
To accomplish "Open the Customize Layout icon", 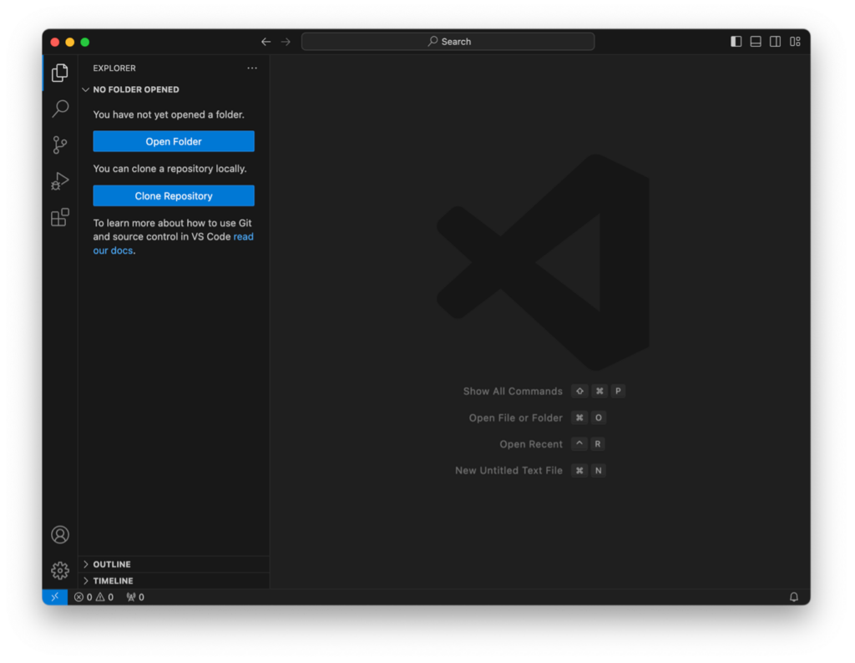I will click(795, 42).
